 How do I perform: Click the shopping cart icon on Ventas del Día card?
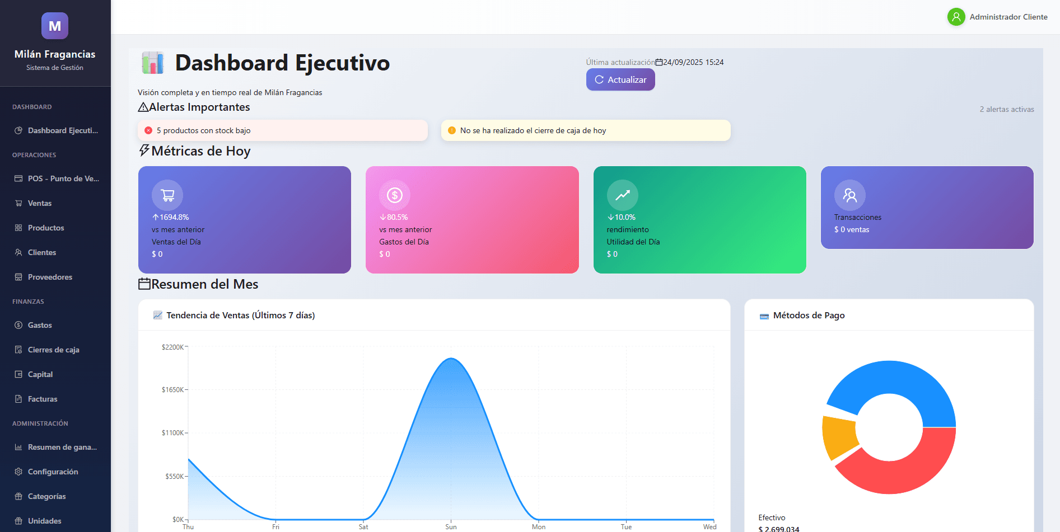167,195
